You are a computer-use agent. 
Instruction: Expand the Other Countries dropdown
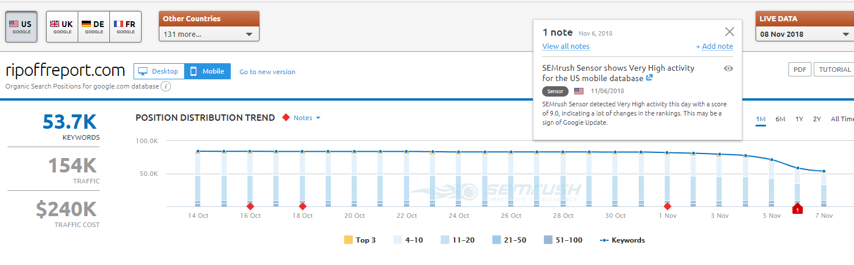209,34
